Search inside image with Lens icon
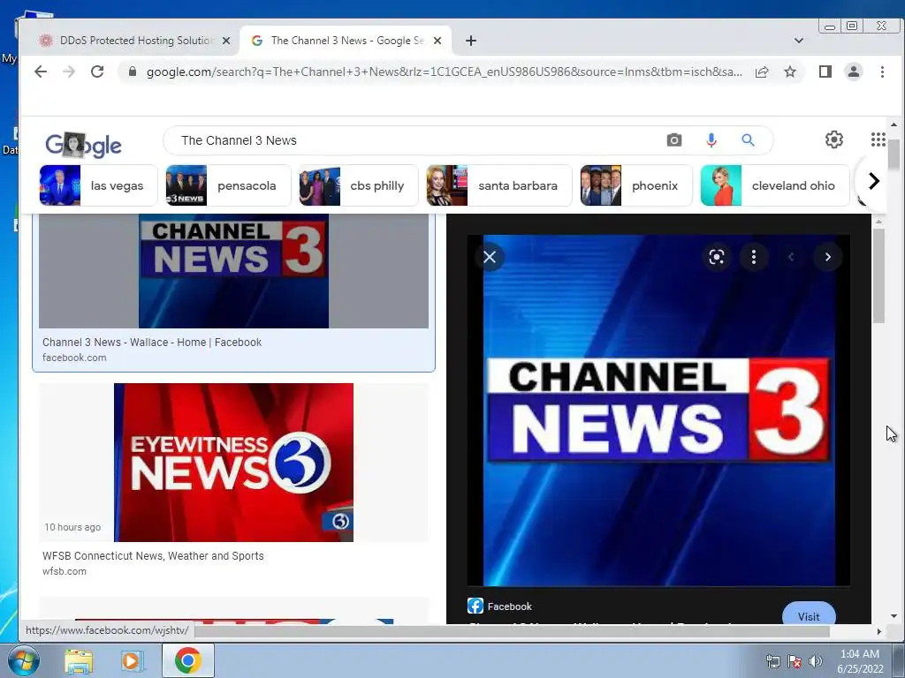The height and width of the screenshot is (678, 905). click(x=716, y=257)
